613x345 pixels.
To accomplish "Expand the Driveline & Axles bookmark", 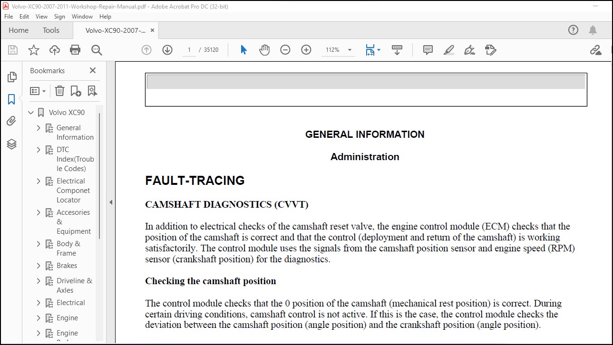I will [39, 281].
